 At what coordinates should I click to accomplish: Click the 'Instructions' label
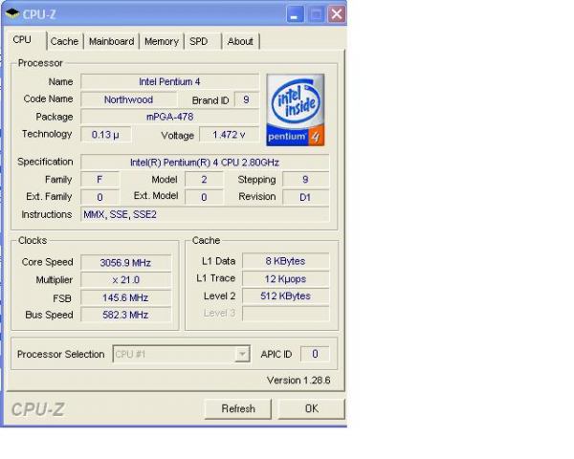coord(47,214)
